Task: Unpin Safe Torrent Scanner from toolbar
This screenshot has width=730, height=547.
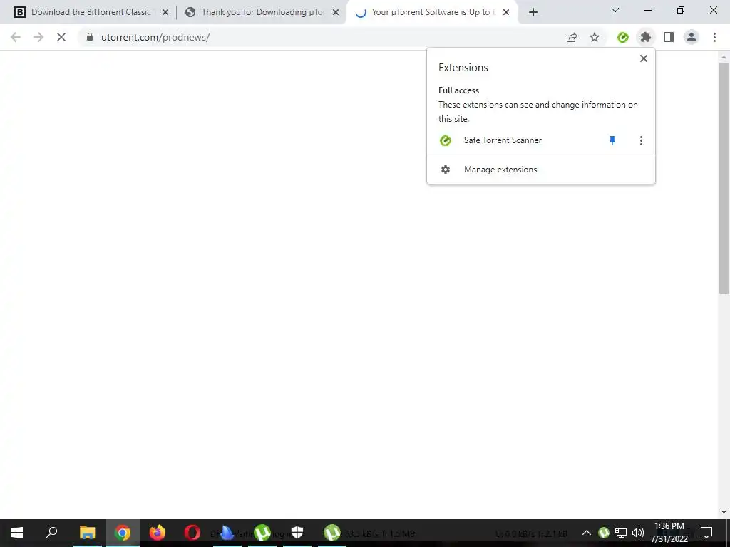Action: coord(612,140)
